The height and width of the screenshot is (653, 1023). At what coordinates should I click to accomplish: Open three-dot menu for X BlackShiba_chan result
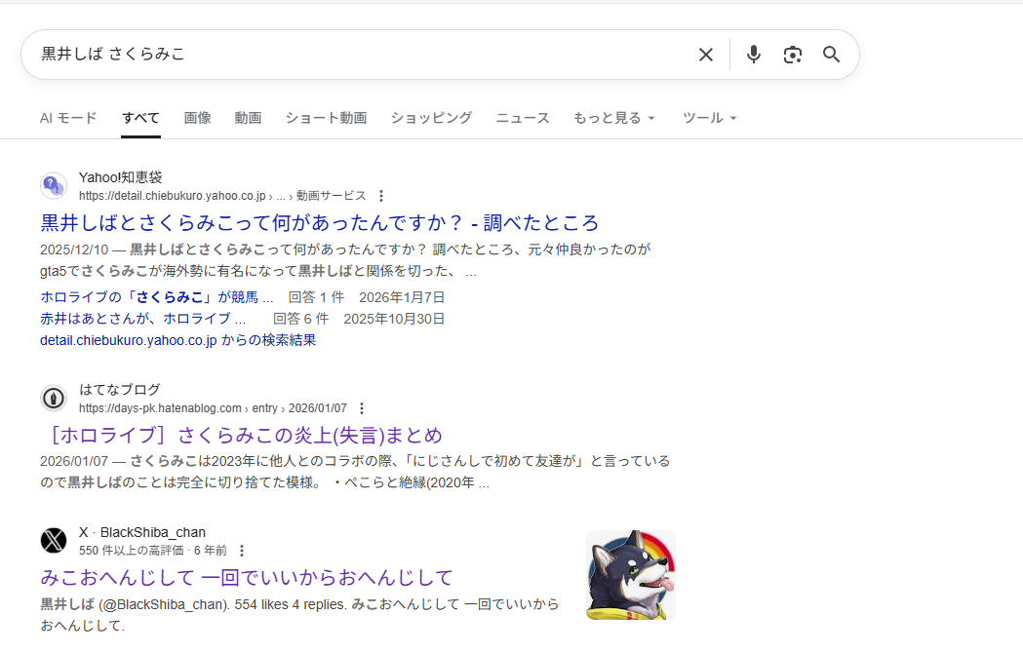coord(242,551)
